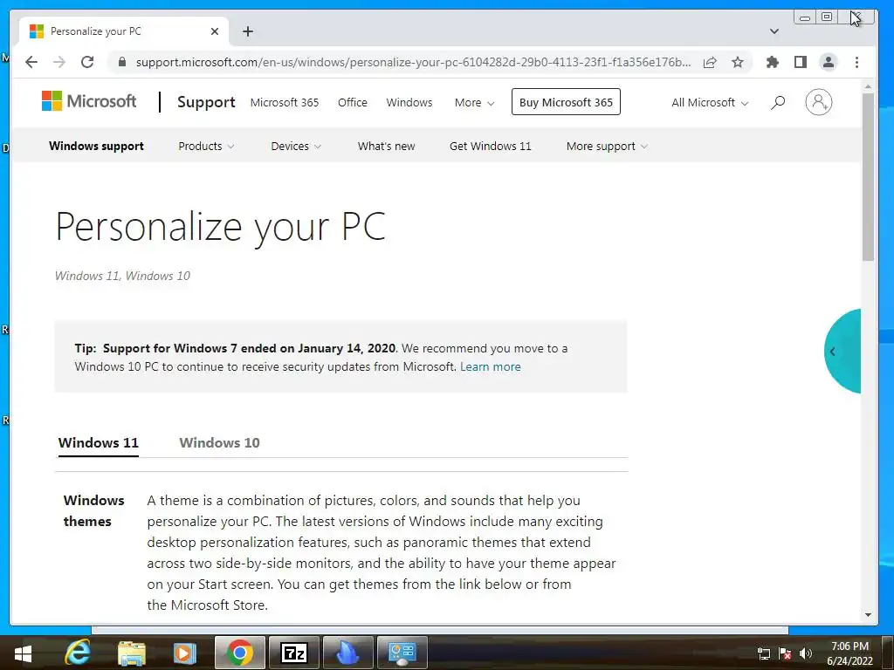894x670 pixels.
Task: Click the address bar URL field
Action: [x=413, y=62]
